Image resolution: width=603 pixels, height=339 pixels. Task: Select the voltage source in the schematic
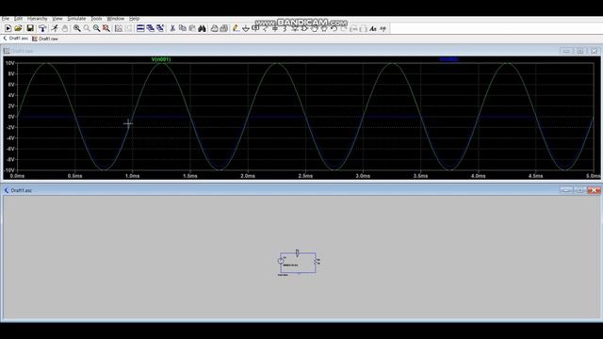coord(281,261)
